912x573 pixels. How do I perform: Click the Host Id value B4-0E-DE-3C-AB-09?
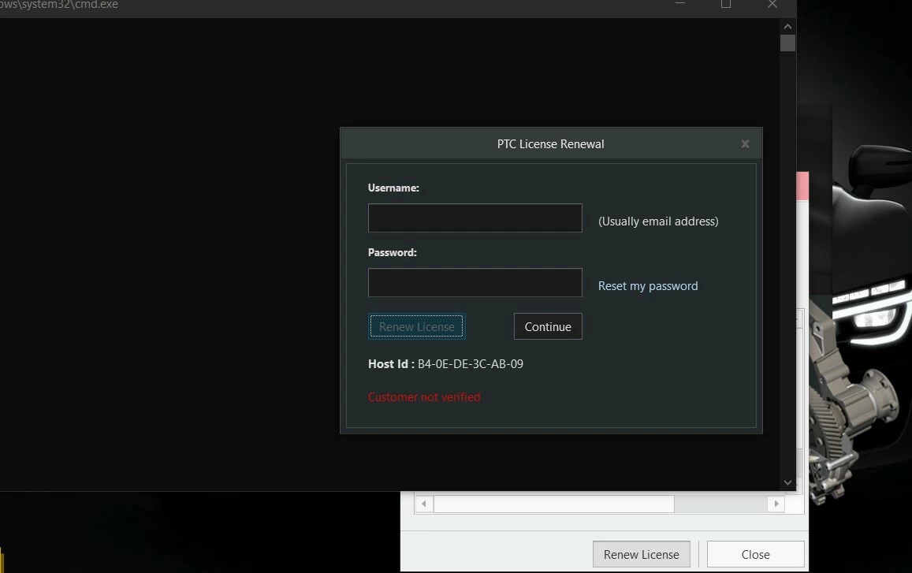tap(471, 364)
